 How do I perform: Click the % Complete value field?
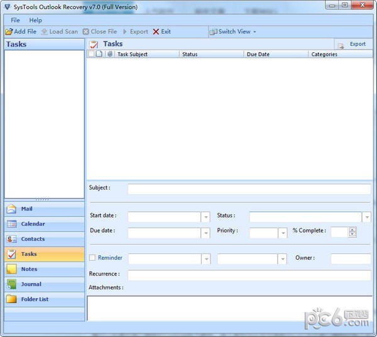click(x=339, y=232)
